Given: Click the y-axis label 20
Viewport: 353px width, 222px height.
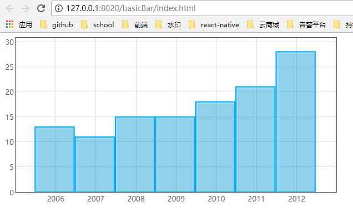Looking at the screenshot, I should (x=9, y=92).
